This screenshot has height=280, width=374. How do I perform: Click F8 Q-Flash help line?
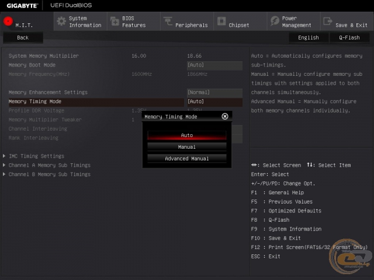[270, 220]
